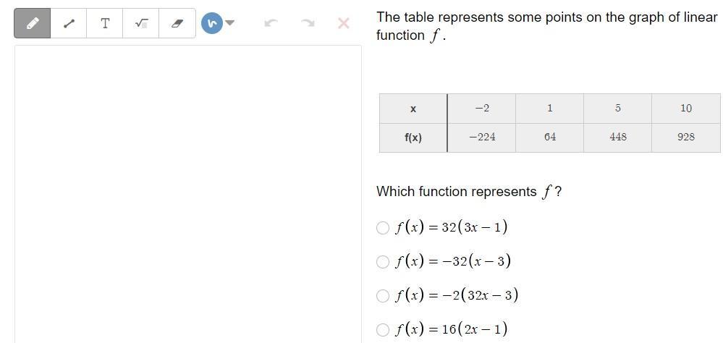Click the table cell showing 448

pos(618,137)
